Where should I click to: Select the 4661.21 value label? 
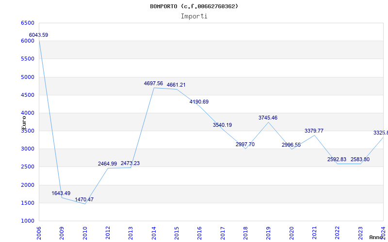(x=176, y=85)
